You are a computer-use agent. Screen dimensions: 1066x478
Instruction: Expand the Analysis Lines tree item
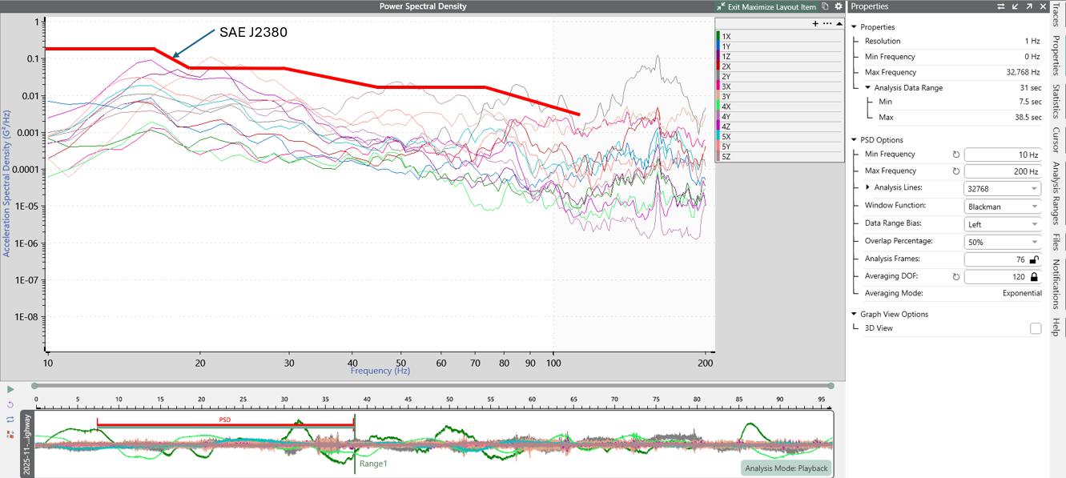coord(868,187)
